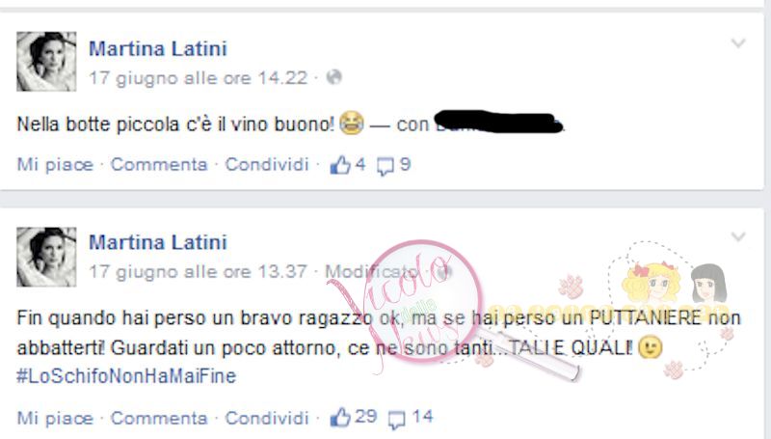
Task: Click Commenta under the second post
Action: point(159,418)
